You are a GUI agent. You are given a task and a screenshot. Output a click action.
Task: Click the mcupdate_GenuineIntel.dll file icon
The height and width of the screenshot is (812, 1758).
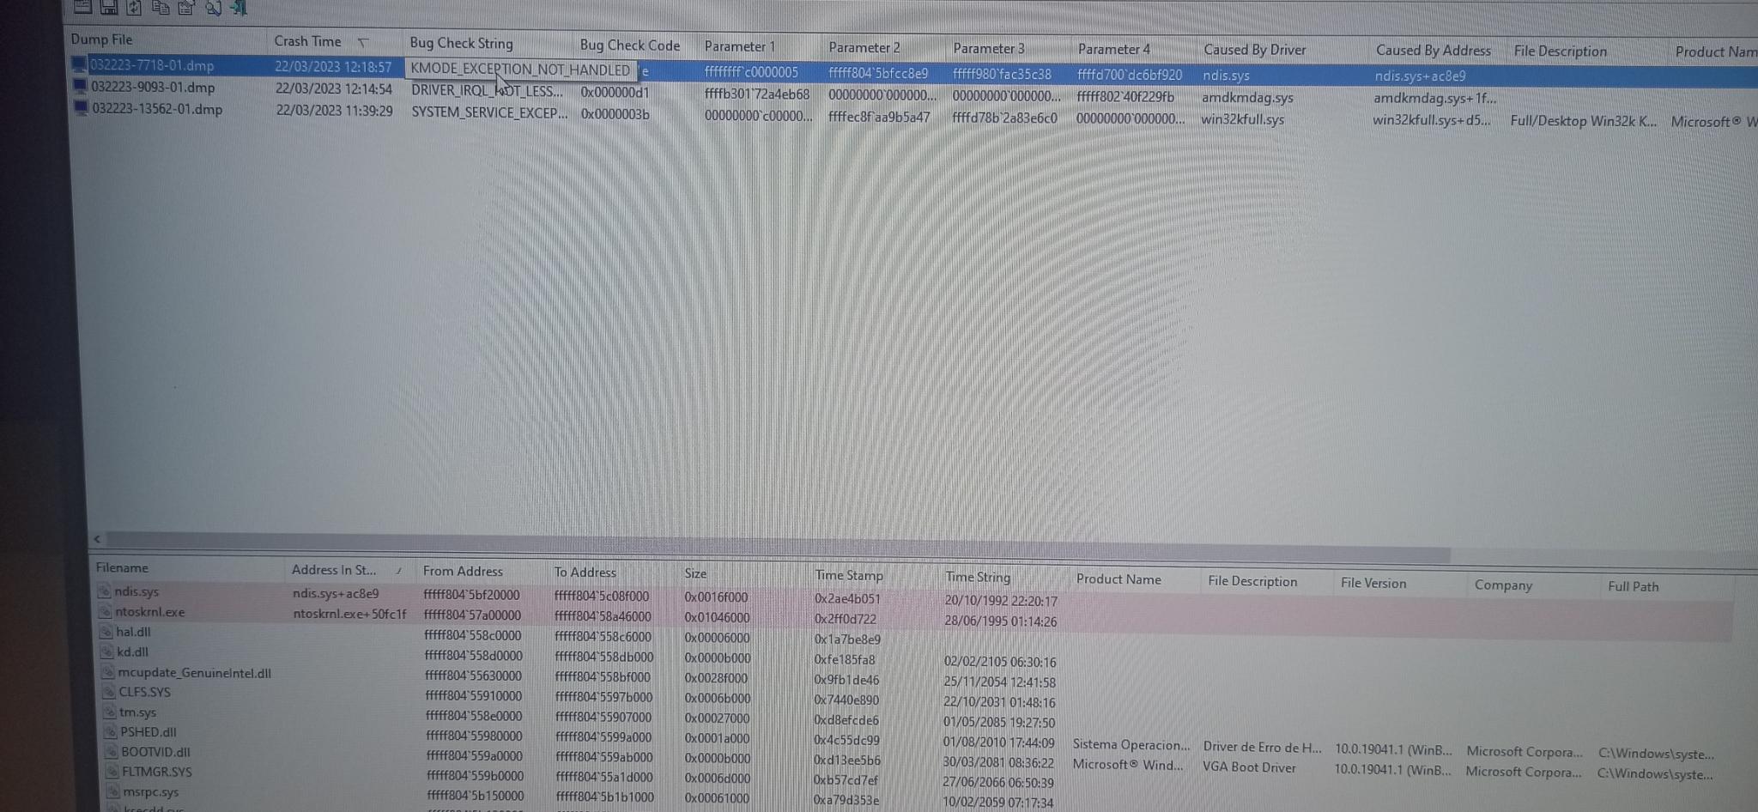click(x=108, y=672)
